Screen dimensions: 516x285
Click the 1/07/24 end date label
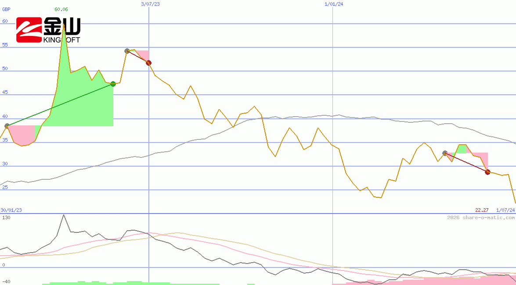point(505,210)
